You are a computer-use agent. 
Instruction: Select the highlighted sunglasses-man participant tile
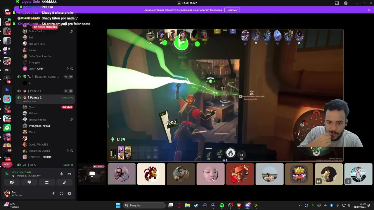point(122,174)
